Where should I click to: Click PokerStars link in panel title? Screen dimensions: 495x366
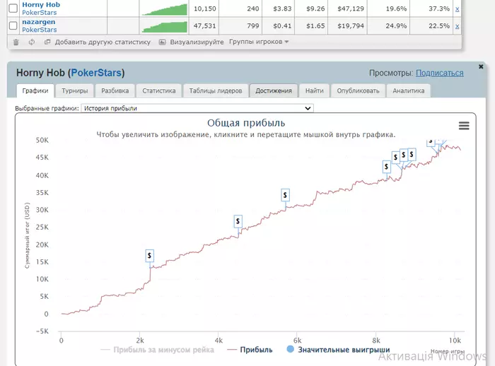pos(96,73)
